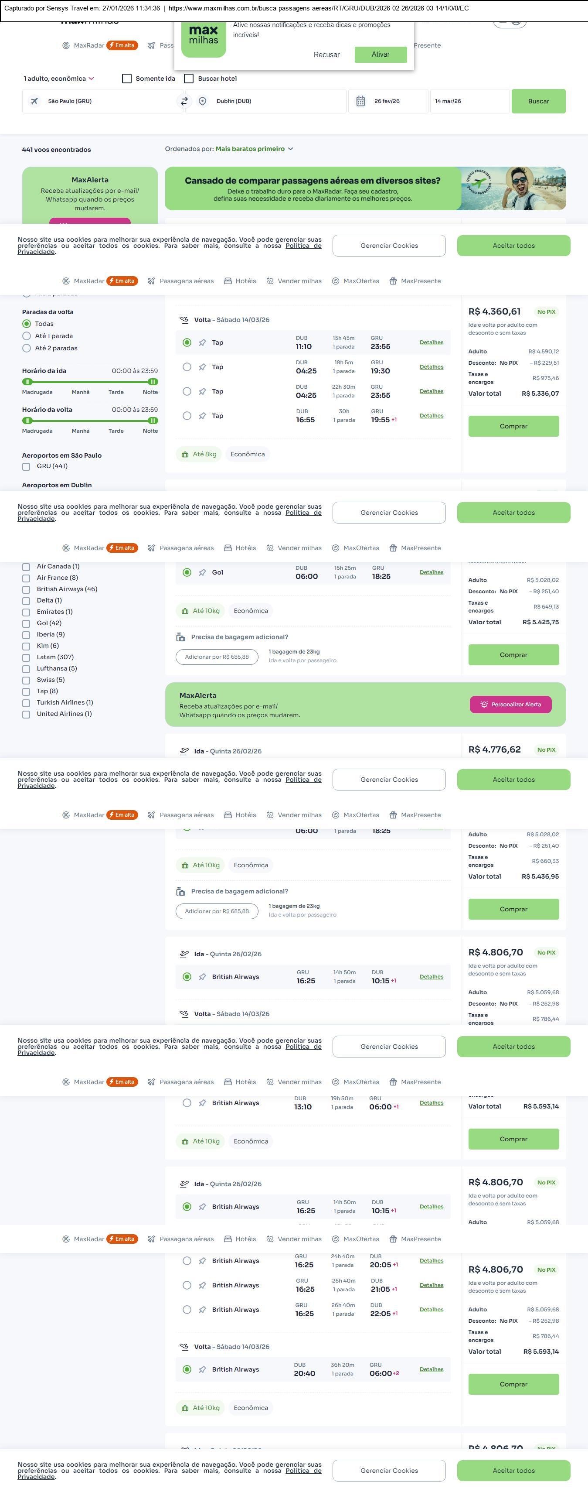This screenshot has height=1492, width=588.
Task: Check the Buscar hotel checkbox
Action: (189, 79)
